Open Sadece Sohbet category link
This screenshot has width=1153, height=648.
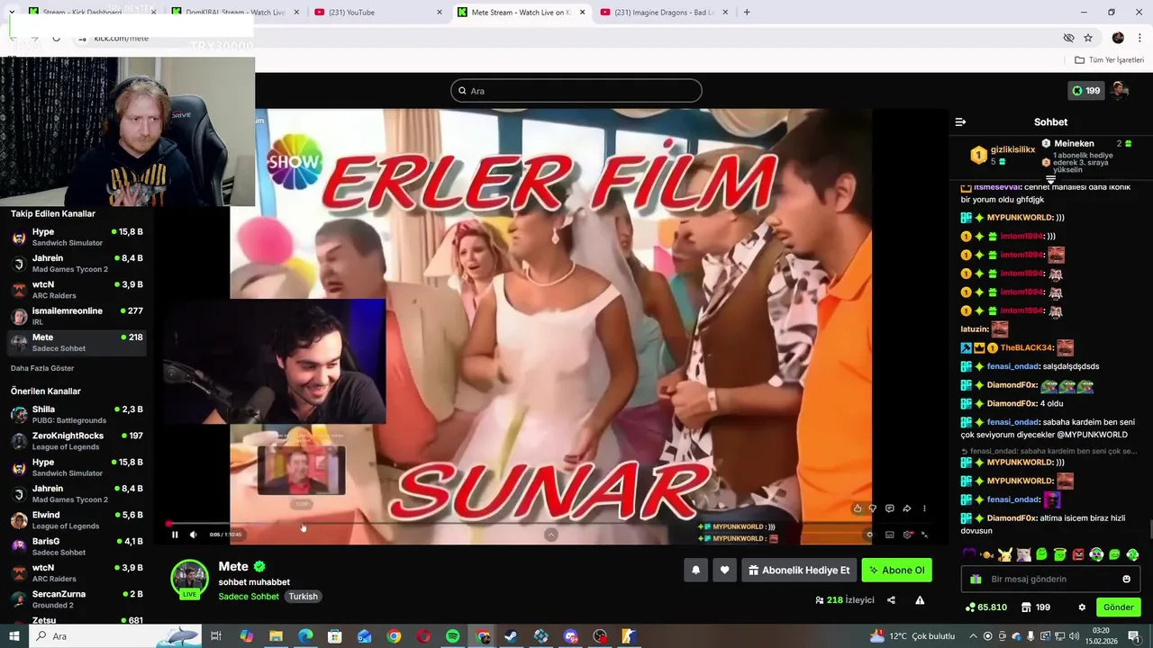[249, 597]
